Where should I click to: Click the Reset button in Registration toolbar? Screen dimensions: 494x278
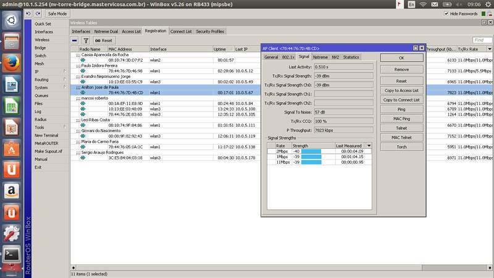coord(104,40)
